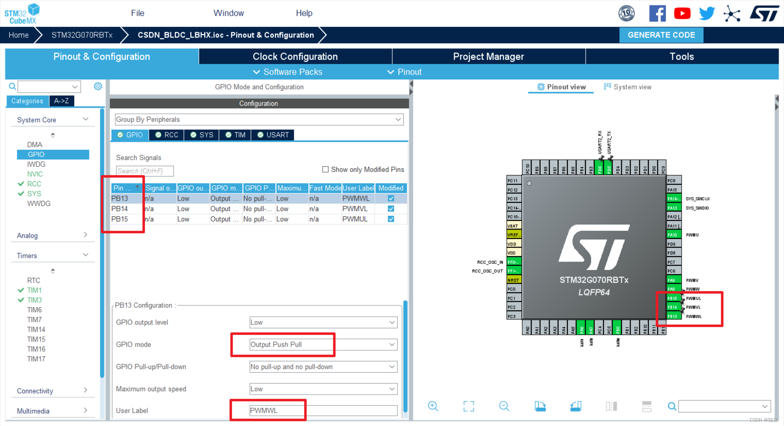Go to Home breadcrumb

19,35
